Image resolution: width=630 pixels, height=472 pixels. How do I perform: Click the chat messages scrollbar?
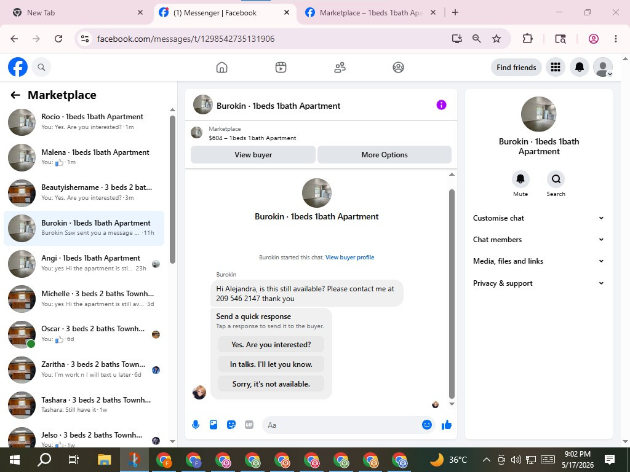pyautogui.click(x=452, y=294)
